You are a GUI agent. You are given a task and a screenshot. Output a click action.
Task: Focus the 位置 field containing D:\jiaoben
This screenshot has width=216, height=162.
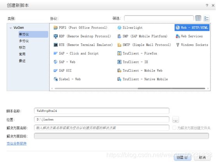coord(101,119)
